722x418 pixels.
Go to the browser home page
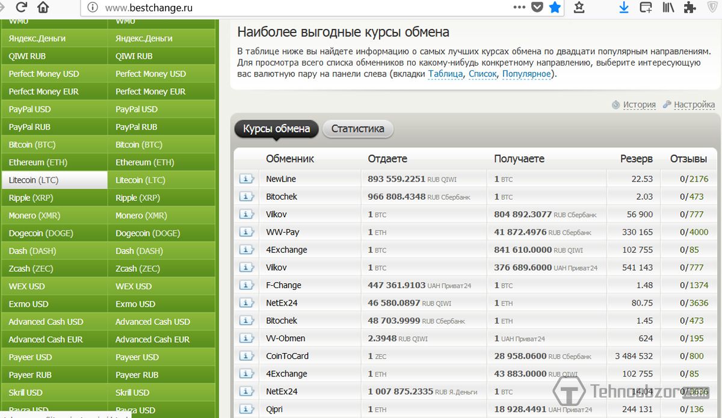(43, 7)
